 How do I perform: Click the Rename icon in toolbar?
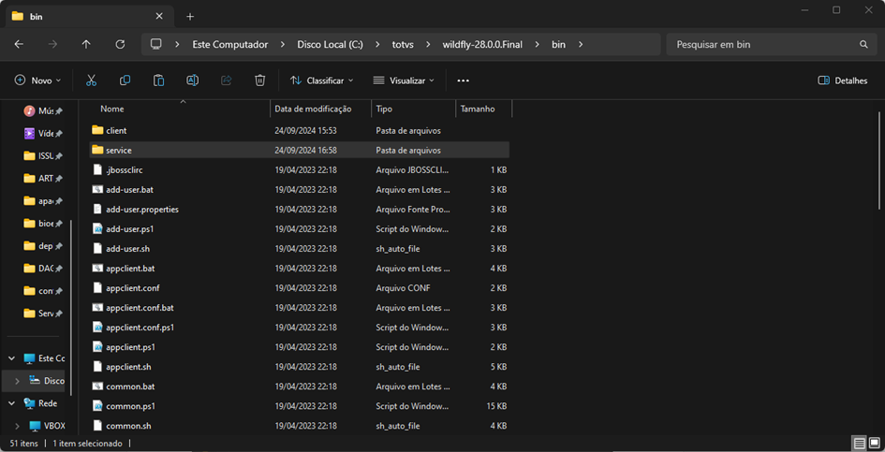click(192, 80)
